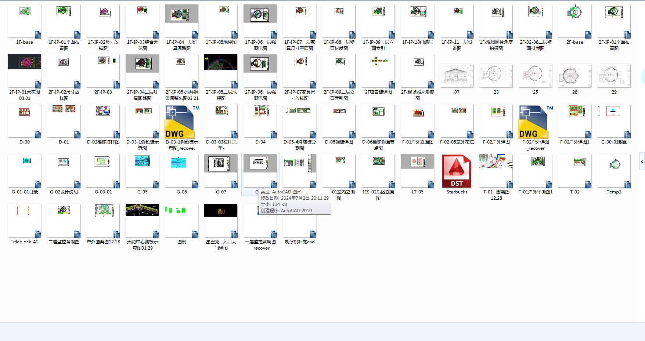645x341 pixels.
Task: Select the LT-05 drawing file
Action: point(417,171)
